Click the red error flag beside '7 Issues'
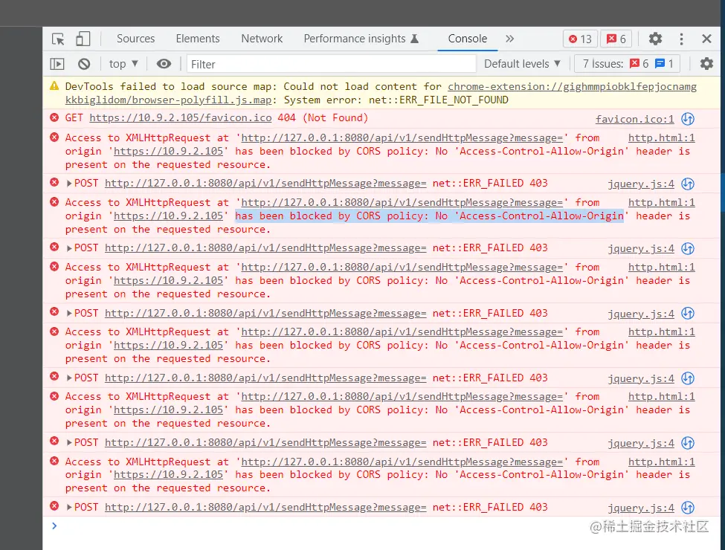This screenshot has width=725, height=550. pos(634,63)
